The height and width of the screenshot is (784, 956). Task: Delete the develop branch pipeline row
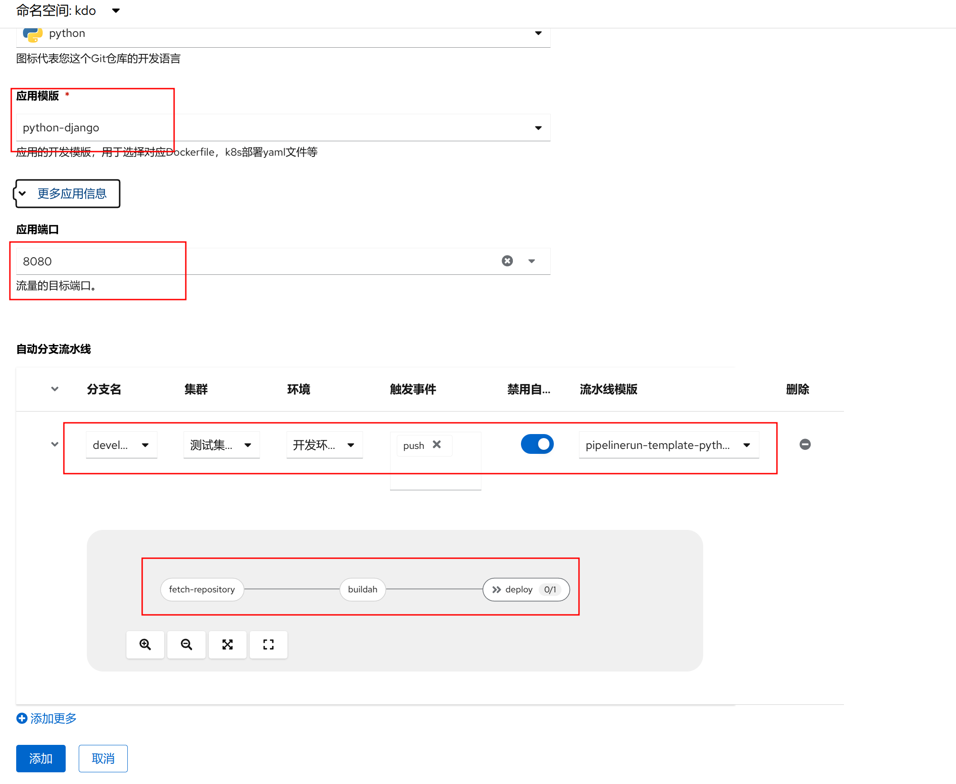804,445
